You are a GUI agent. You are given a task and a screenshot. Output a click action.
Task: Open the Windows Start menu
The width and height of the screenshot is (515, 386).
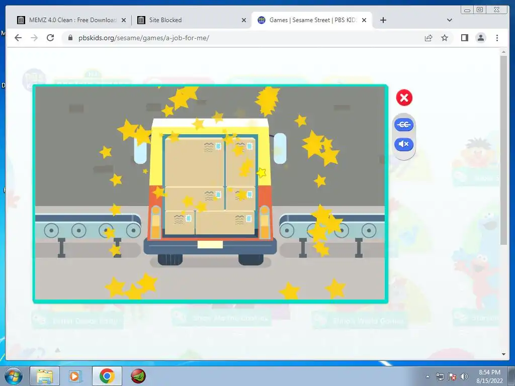(x=13, y=376)
